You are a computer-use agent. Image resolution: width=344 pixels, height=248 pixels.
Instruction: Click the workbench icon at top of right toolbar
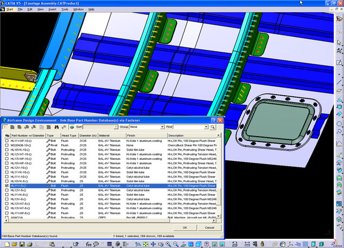coord(339,18)
